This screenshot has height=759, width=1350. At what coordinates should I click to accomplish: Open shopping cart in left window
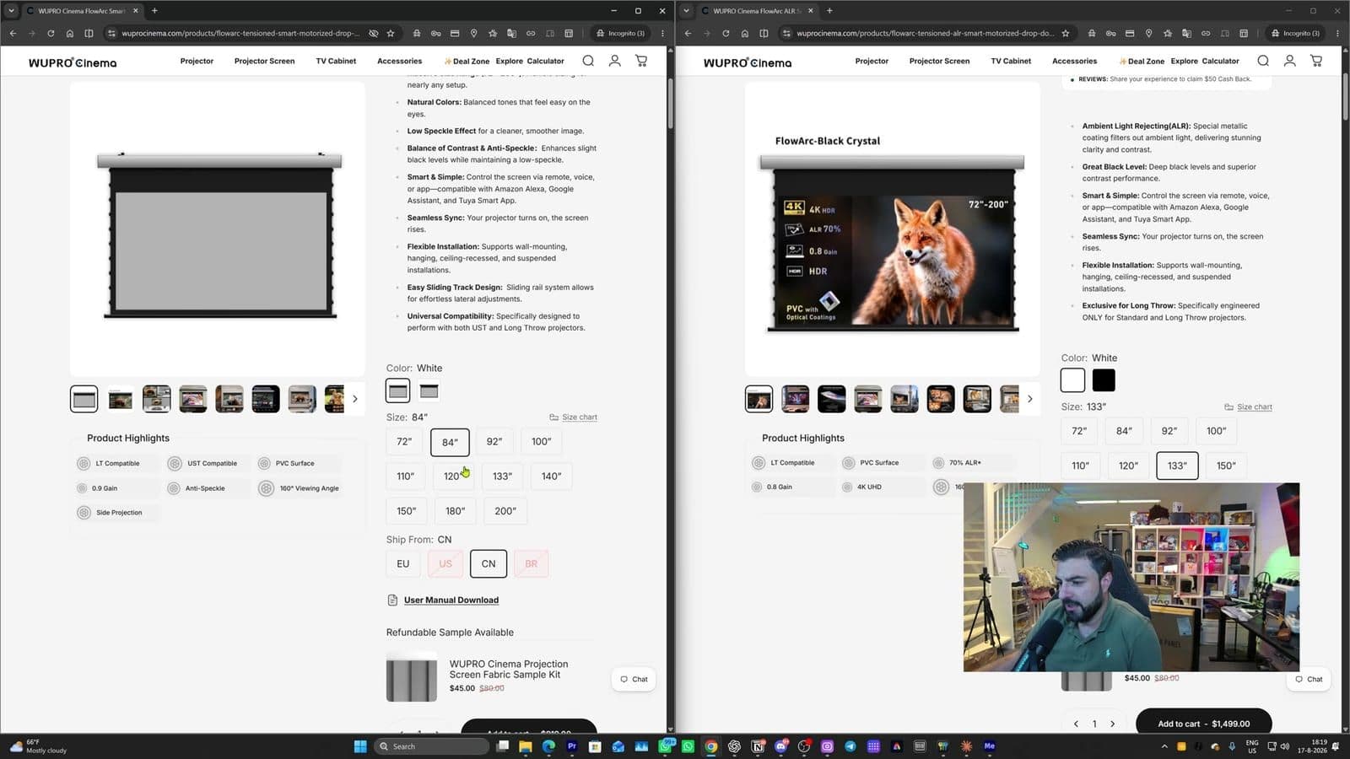(x=641, y=61)
